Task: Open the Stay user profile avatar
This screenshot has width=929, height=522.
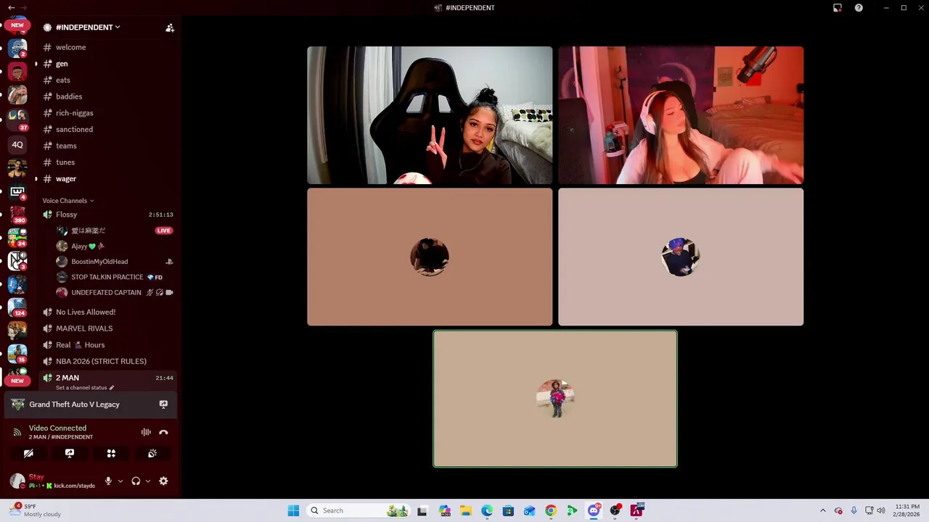Action: [x=17, y=481]
